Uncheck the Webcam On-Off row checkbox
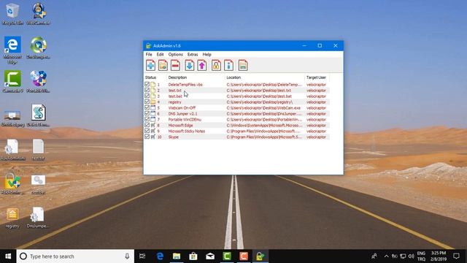 [x=147, y=107]
